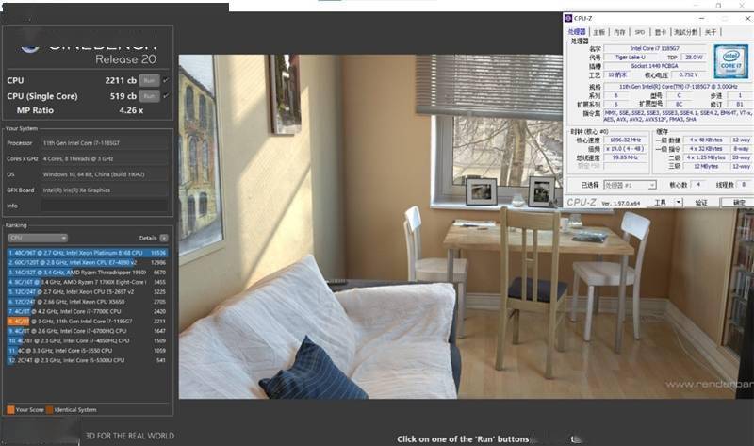Switch to the 处理器 tab in CPU-Z
Screen dimensions: 754x446
point(577,32)
